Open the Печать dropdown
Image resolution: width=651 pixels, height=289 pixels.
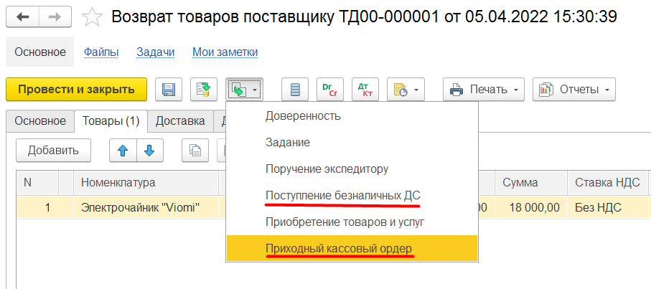484,89
